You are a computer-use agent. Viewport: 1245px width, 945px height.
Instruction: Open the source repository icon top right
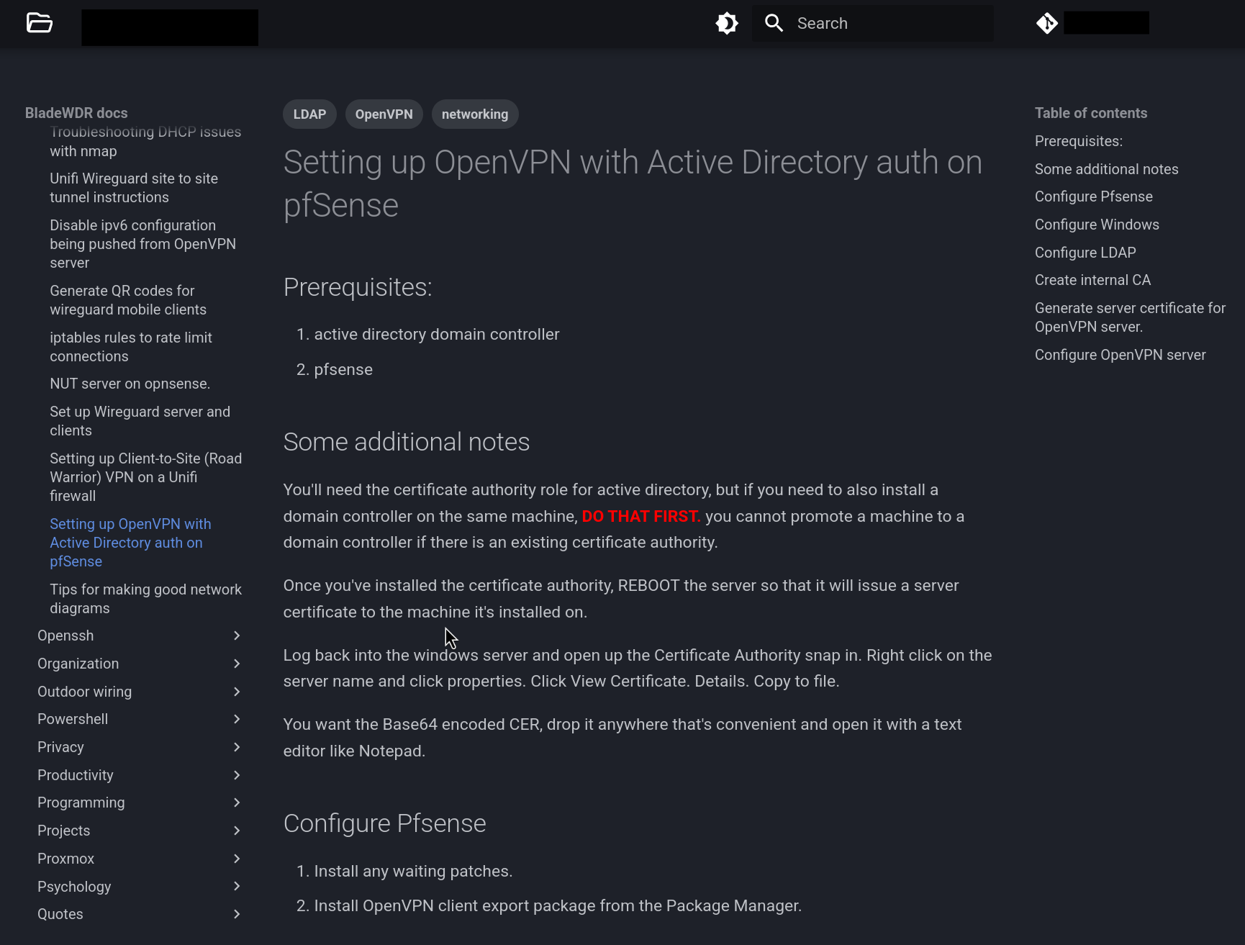click(1048, 22)
